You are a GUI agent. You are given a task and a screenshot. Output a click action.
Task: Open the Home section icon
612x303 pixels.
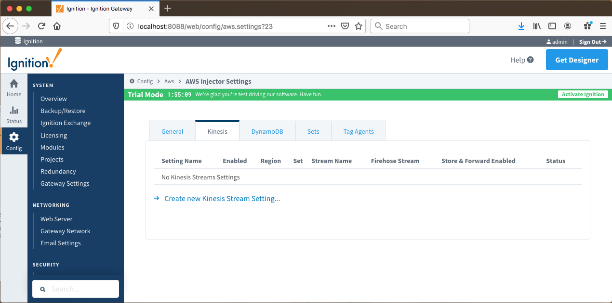point(14,84)
